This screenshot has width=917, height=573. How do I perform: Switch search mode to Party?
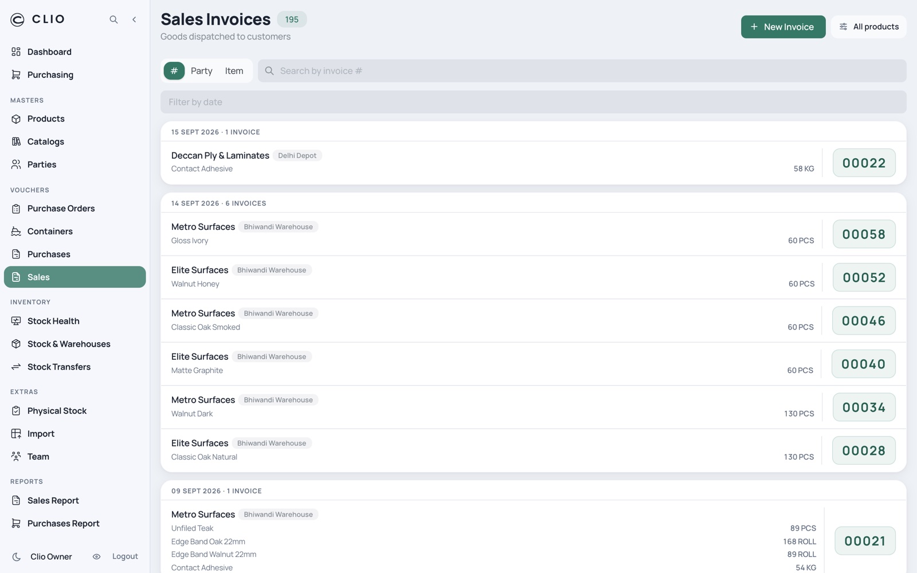[x=201, y=71]
